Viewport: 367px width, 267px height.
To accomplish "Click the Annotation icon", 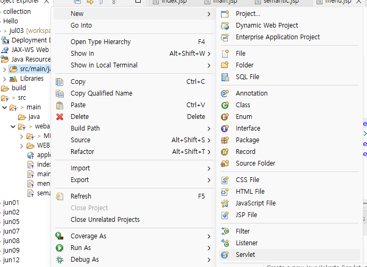I will (225, 93).
